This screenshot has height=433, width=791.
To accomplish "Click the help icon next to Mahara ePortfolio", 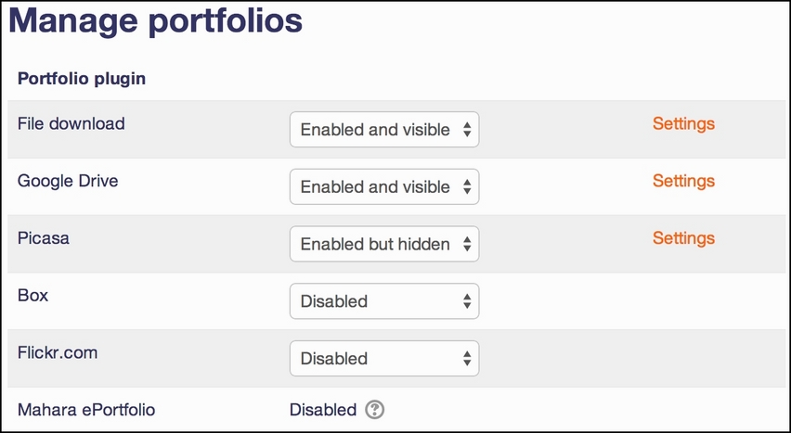I will click(375, 409).
